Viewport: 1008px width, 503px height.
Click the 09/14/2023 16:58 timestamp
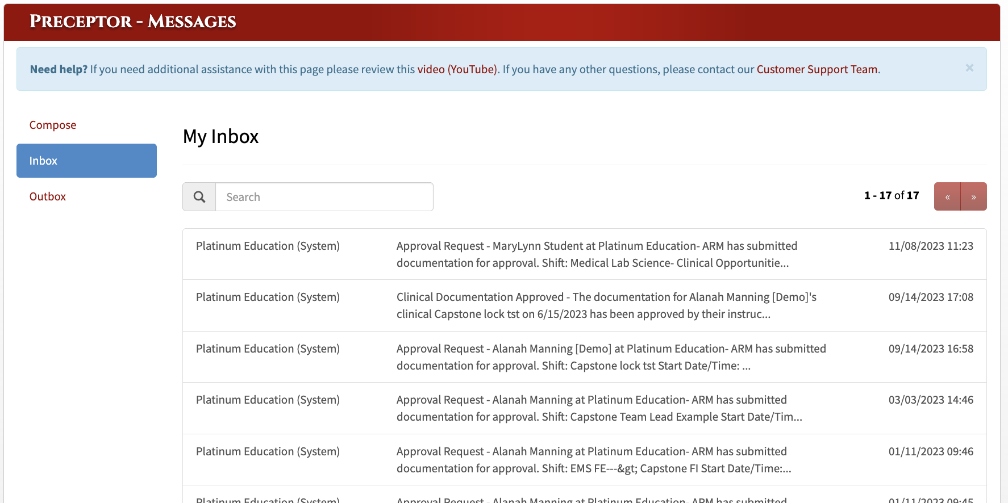click(931, 349)
